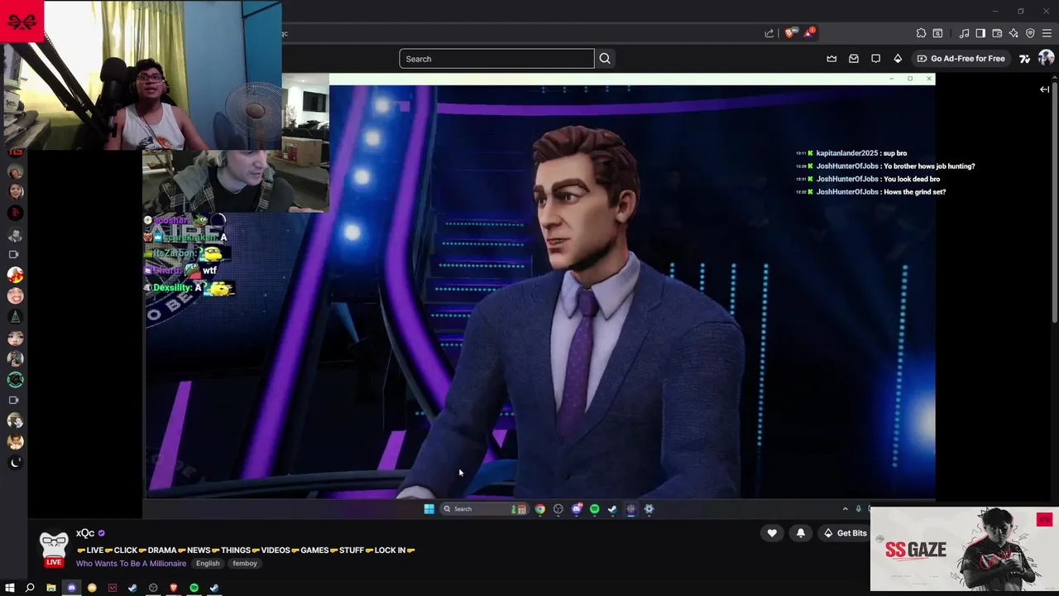The image size is (1059, 596).
Task: Open the browser hamburger main menu
Action: click(x=1047, y=33)
